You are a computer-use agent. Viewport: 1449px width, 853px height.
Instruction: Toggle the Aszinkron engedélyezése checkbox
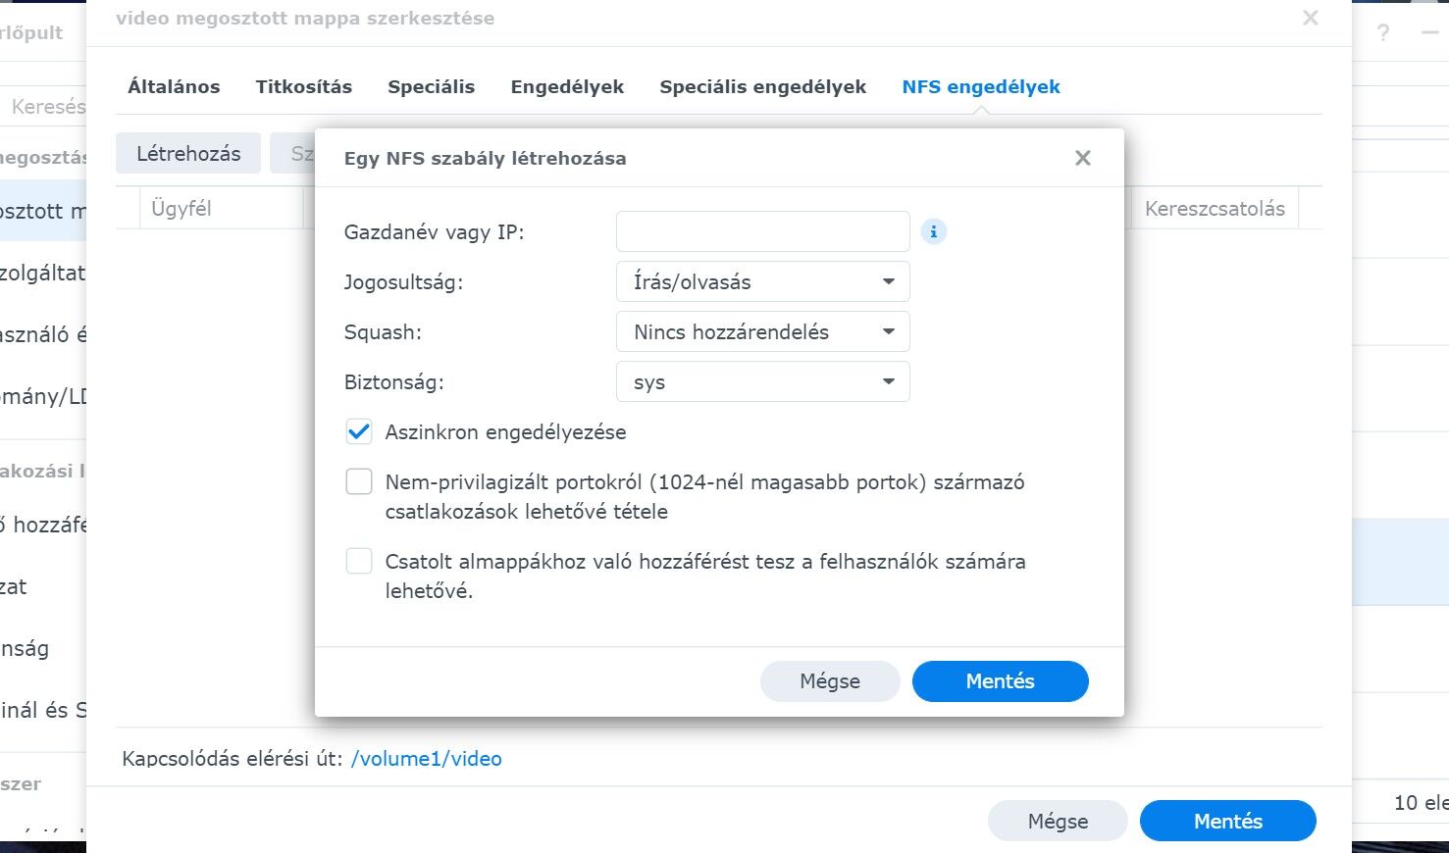click(x=359, y=431)
